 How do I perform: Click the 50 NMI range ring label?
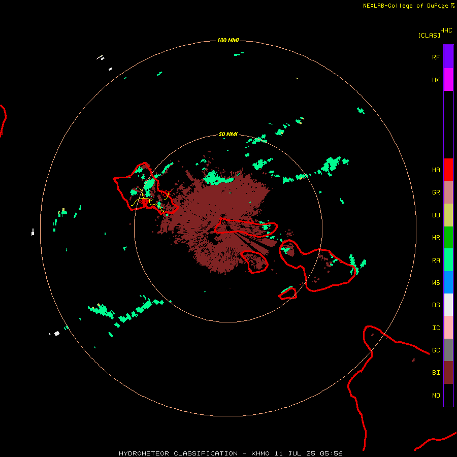(228, 135)
